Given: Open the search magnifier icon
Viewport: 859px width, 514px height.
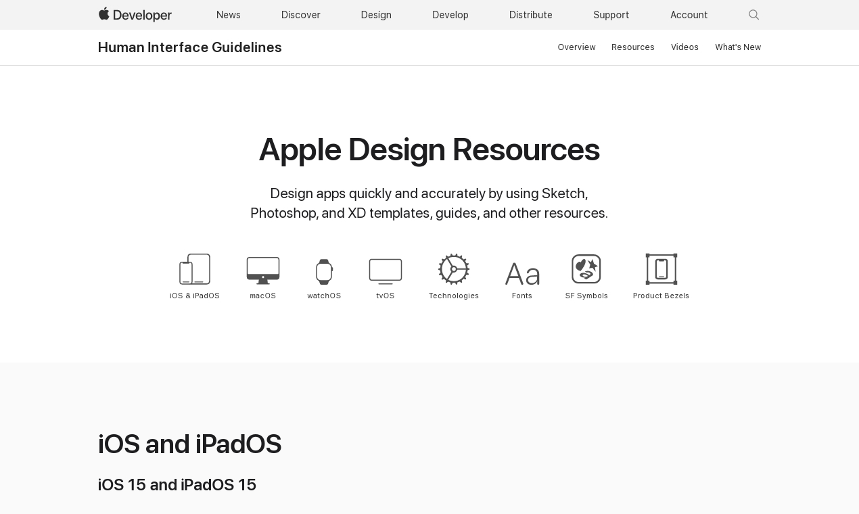Looking at the screenshot, I should tap(753, 15).
